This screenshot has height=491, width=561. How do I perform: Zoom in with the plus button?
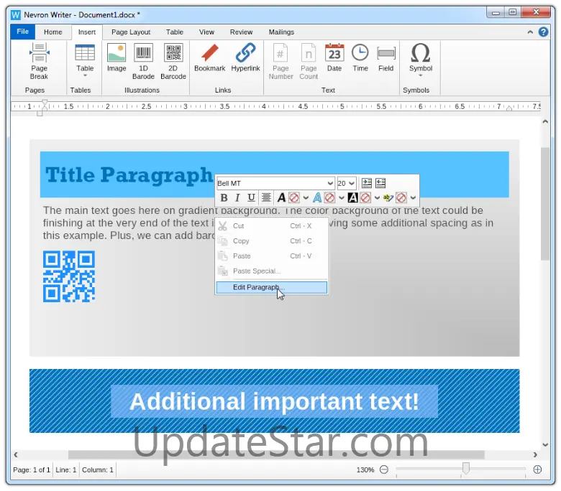click(x=537, y=469)
